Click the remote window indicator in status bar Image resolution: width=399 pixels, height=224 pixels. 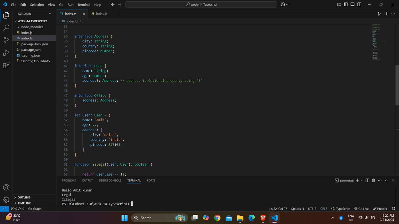tap(4, 209)
